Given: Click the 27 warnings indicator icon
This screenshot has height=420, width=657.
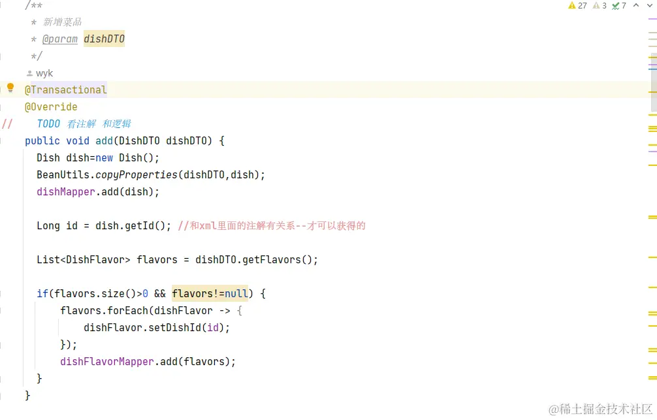Looking at the screenshot, I should pos(572,5).
